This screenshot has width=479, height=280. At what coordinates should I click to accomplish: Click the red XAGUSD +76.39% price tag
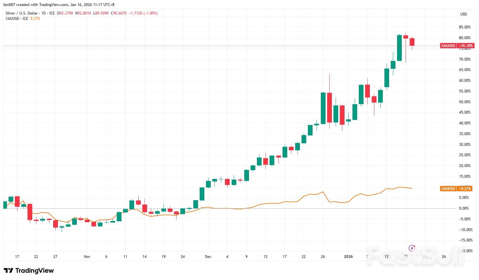[457, 46]
